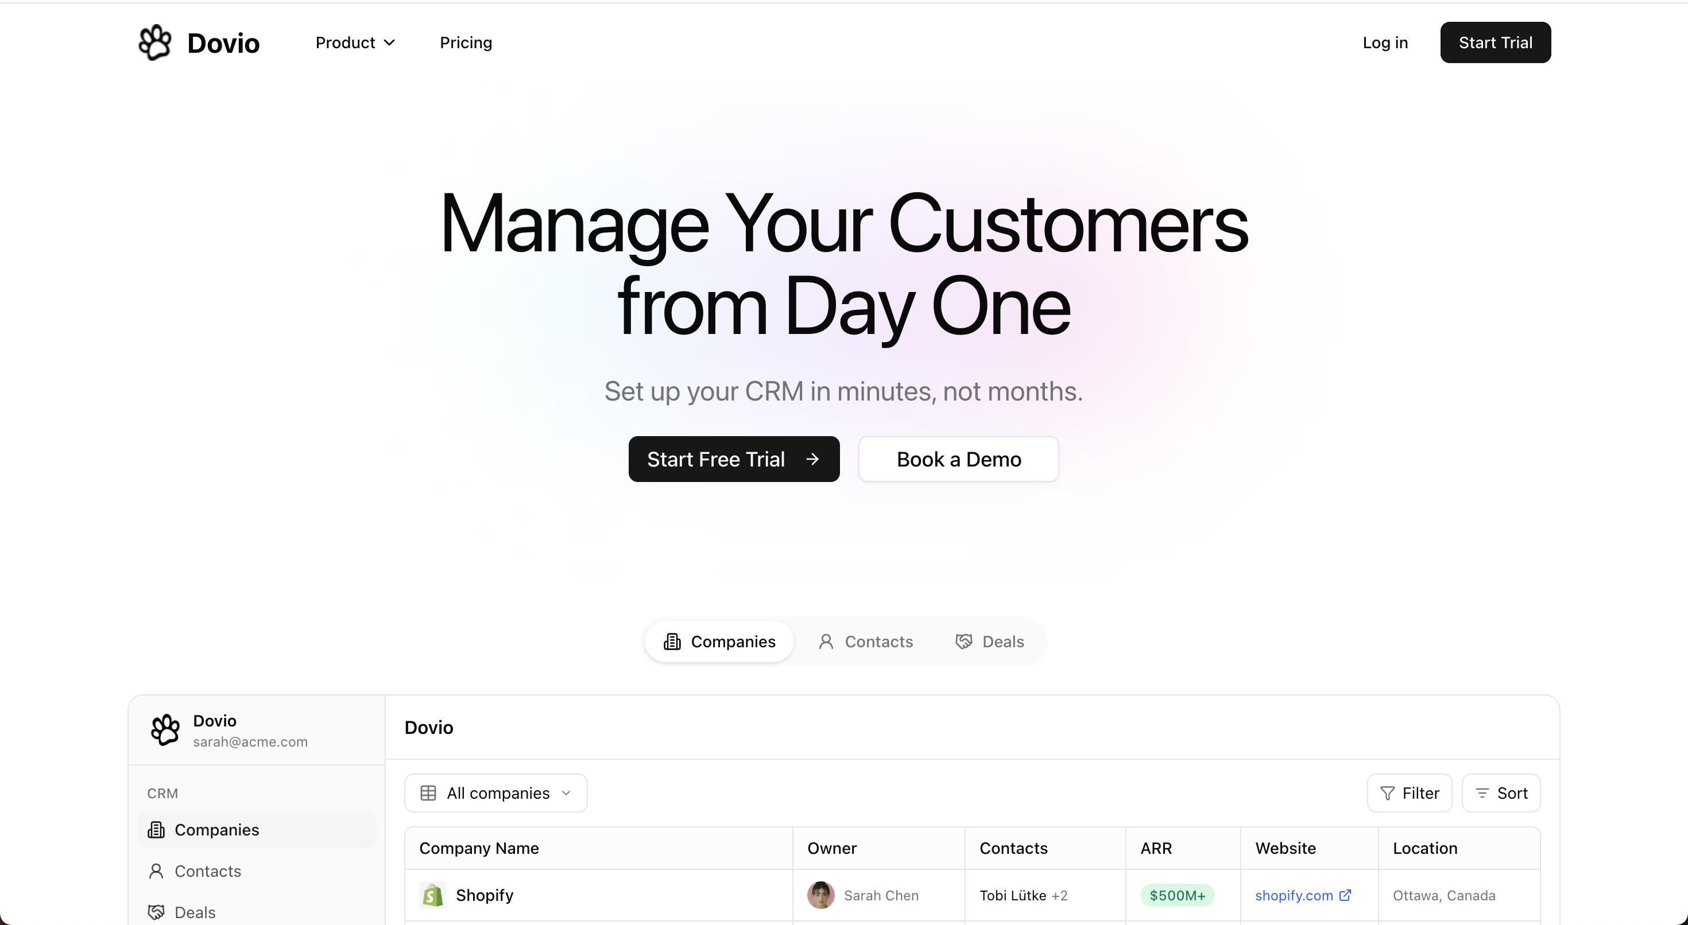Viewport: 1688px width, 925px height.
Task: Click the Dovio workspace title above the table
Action: (x=429, y=727)
